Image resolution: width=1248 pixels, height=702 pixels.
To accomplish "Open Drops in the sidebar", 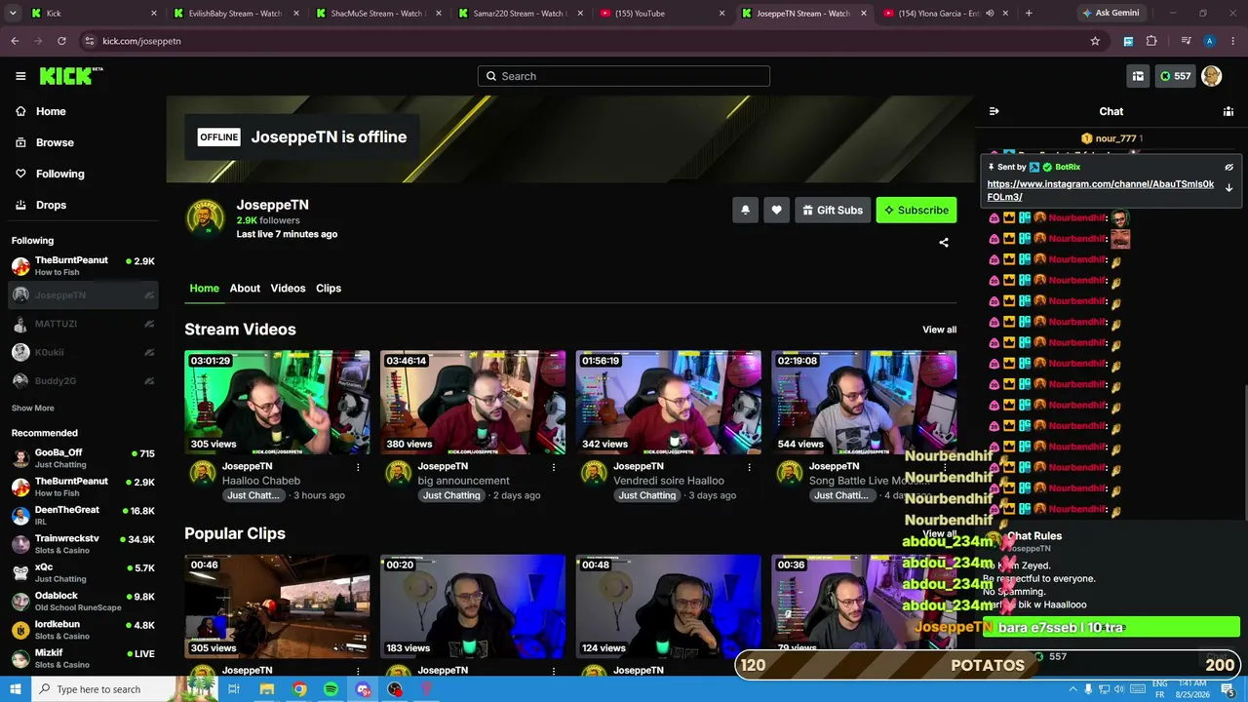I will point(51,205).
